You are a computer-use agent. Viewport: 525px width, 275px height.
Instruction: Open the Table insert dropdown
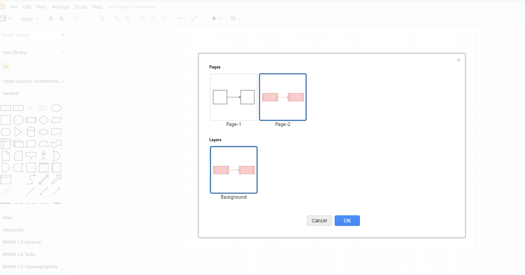236,19
